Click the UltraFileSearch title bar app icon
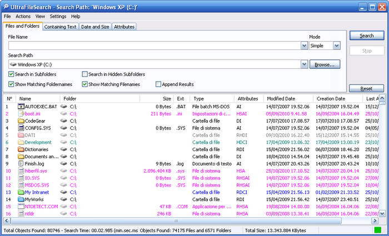The height and width of the screenshot is (236, 389). (6, 7)
